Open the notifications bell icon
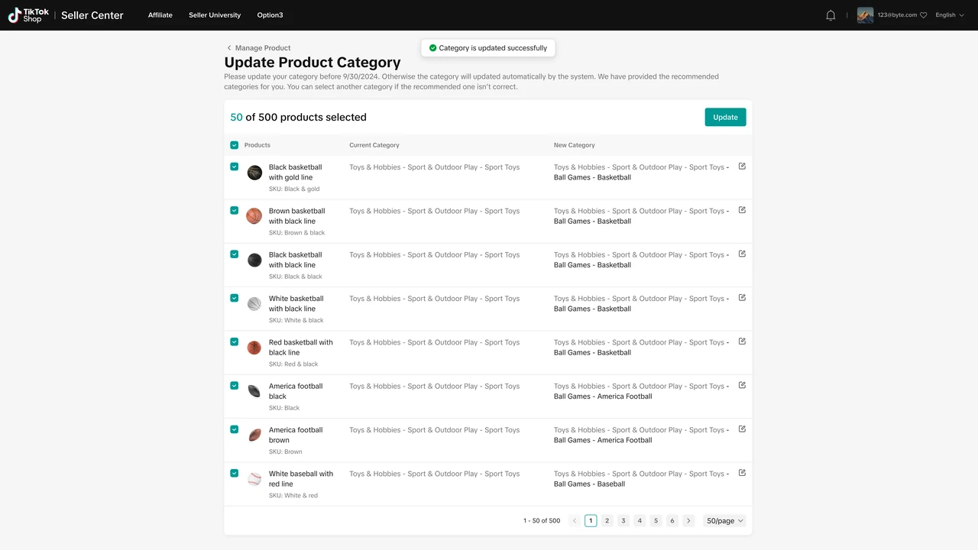The width and height of the screenshot is (978, 550). point(831,15)
